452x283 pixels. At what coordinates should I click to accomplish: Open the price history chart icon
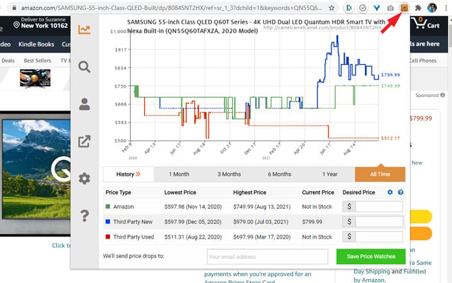tap(84, 30)
